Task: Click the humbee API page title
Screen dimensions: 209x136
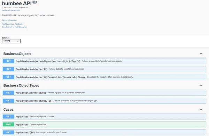Action: [17, 3]
